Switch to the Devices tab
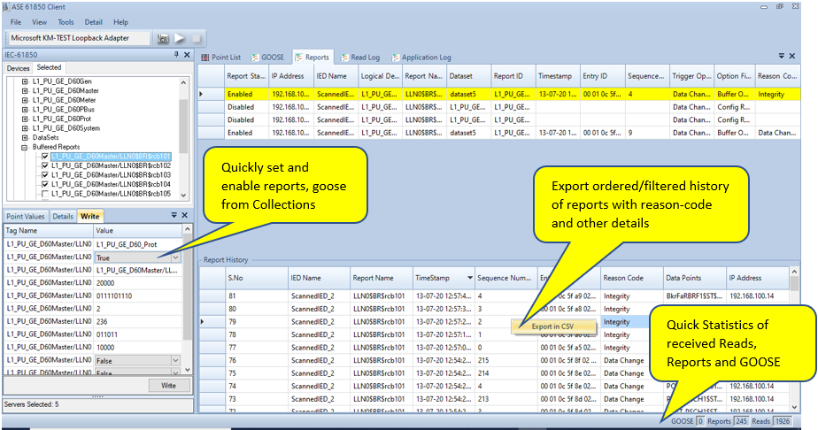Screen dimensions: 818x430 tap(19, 68)
